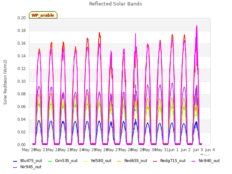Click the 0.08 y-axis tick label

tap(22, 94)
